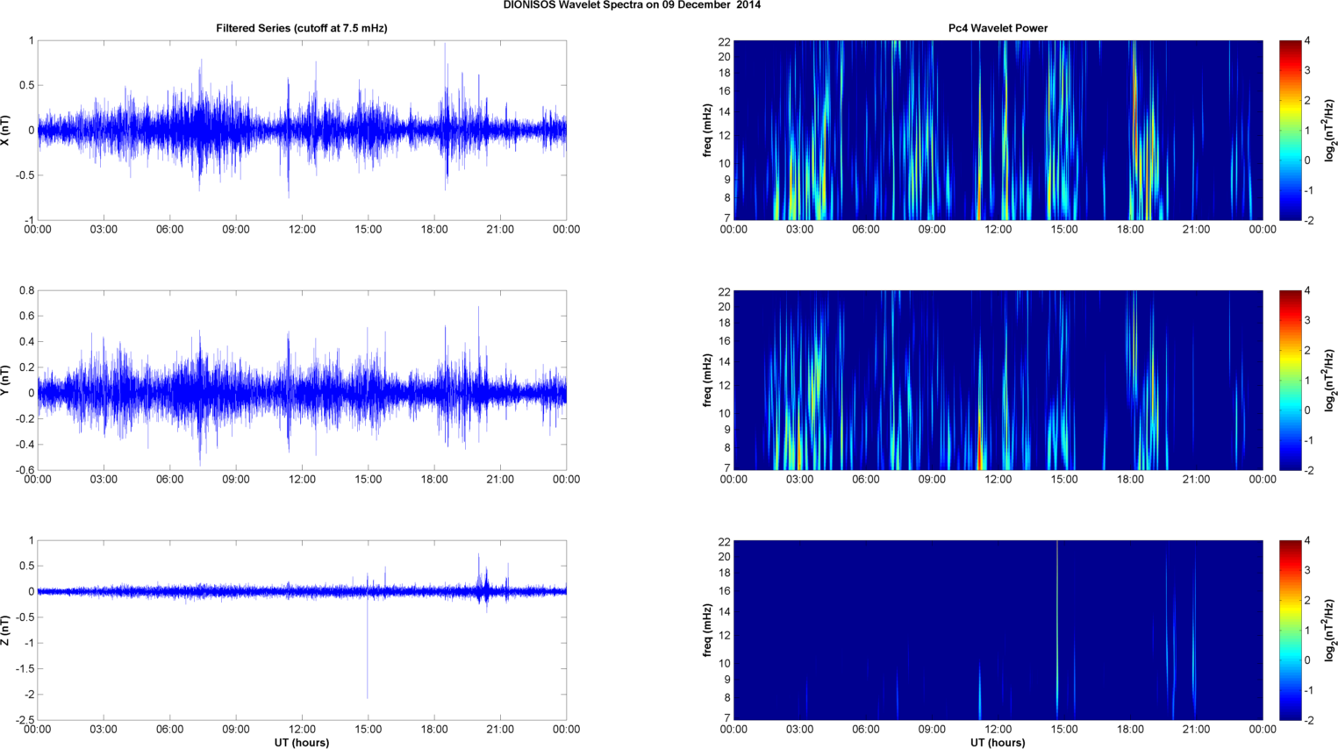
Task: Click the X component filtered series plot
Action: (302, 130)
